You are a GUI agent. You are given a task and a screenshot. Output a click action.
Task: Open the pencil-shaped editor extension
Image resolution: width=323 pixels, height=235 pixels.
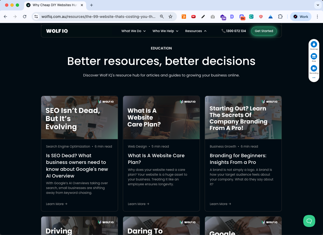coord(203,17)
